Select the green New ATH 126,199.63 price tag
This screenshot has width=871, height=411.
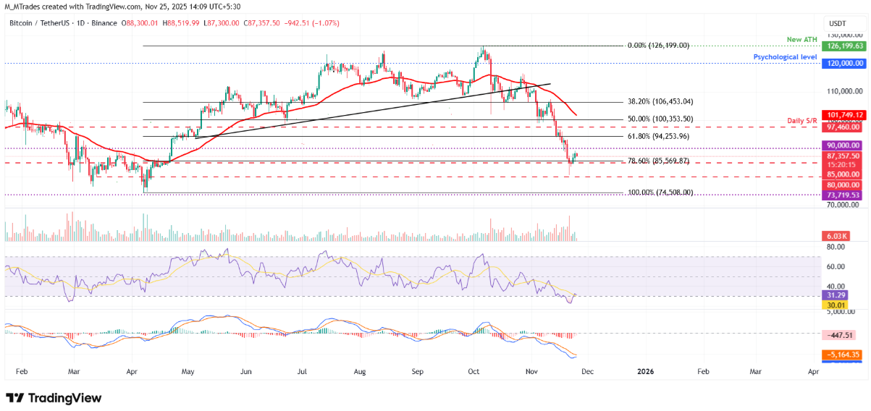842,46
